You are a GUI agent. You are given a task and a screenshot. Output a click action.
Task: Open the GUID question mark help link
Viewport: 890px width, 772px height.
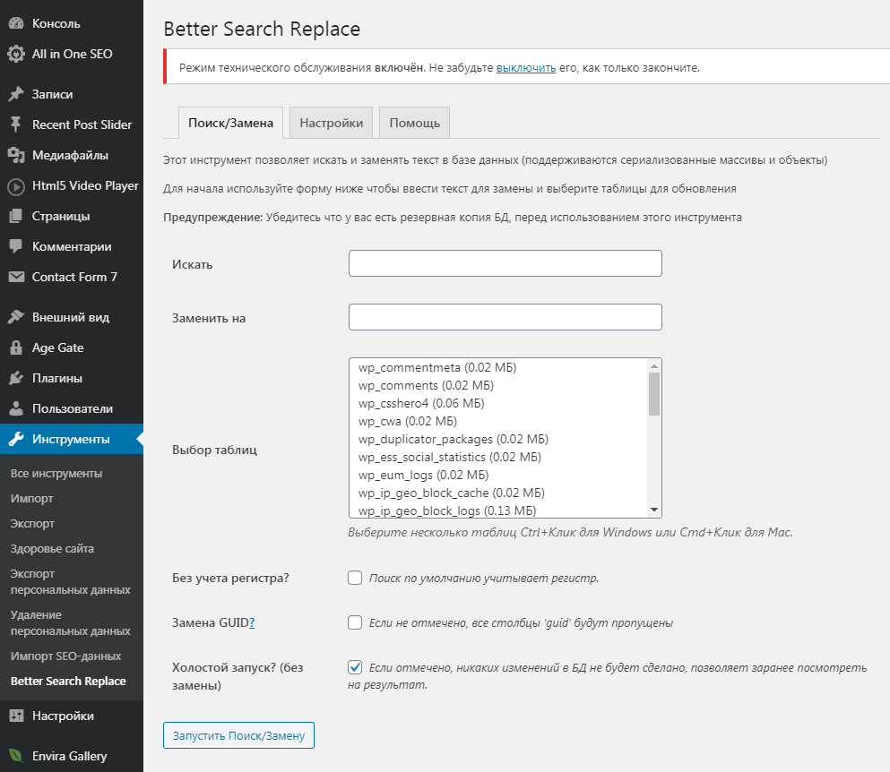[252, 622]
